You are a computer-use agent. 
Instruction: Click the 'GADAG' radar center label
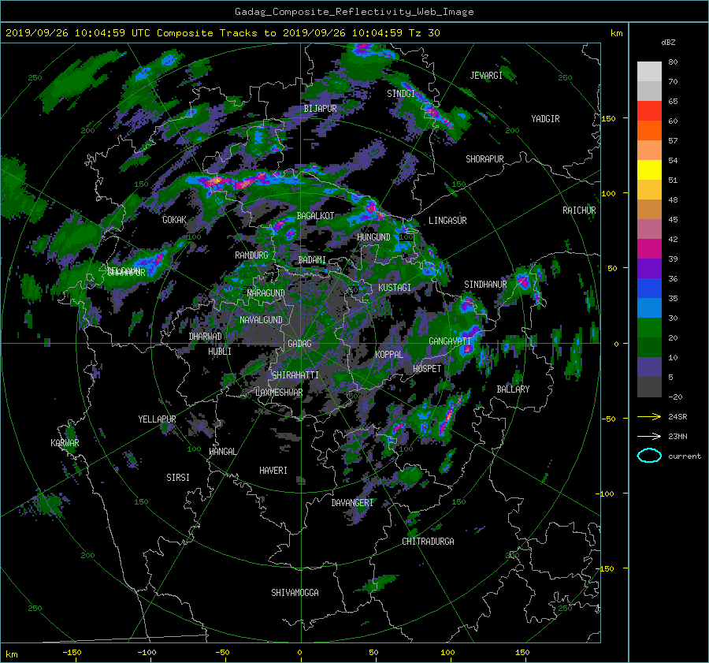pyautogui.click(x=299, y=344)
